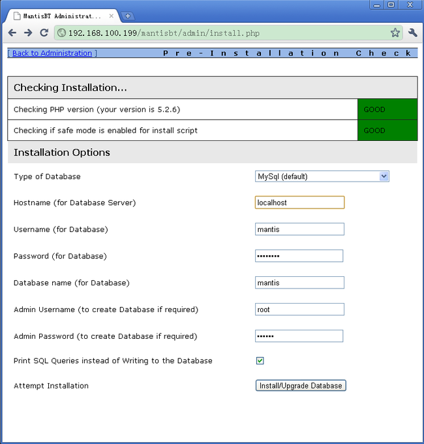This screenshot has width=424, height=444.
Task: Click "Checking if safe mode is enabled" text
Action: pyautogui.click(x=106, y=130)
